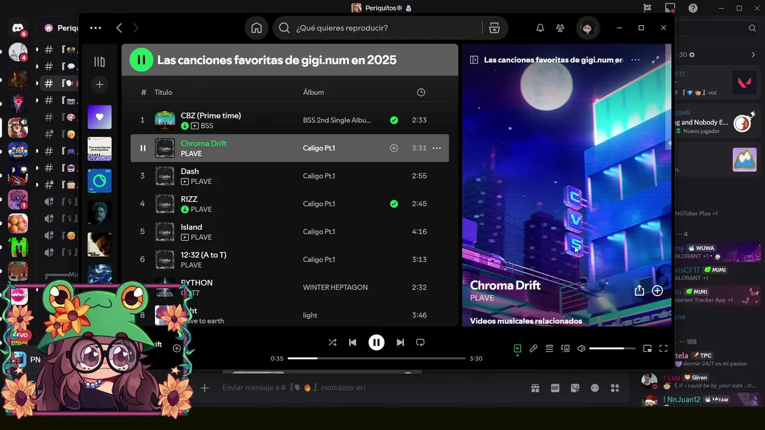Open Discord gift icon in message bar
The height and width of the screenshot is (430, 765).
[x=535, y=388]
